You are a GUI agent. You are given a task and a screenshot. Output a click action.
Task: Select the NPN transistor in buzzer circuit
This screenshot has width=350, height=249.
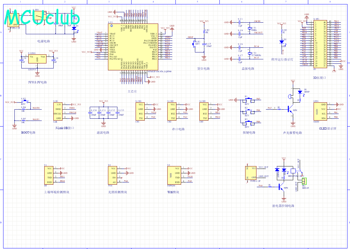290,109
